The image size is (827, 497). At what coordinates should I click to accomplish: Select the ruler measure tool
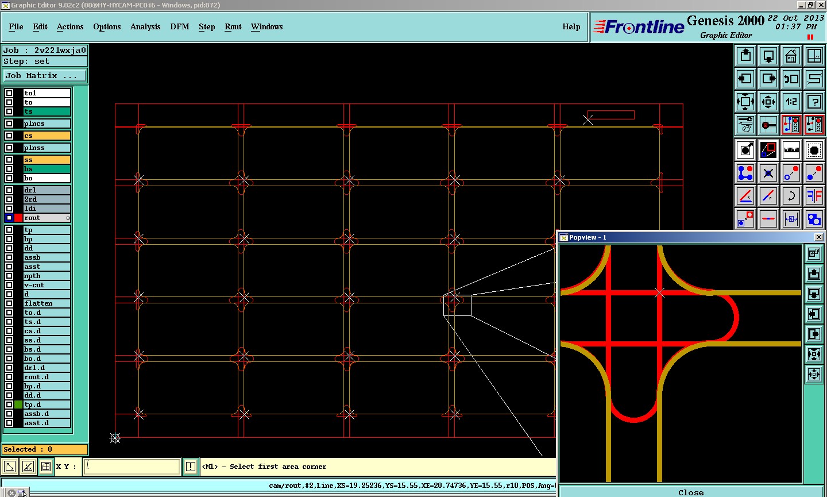click(791, 150)
